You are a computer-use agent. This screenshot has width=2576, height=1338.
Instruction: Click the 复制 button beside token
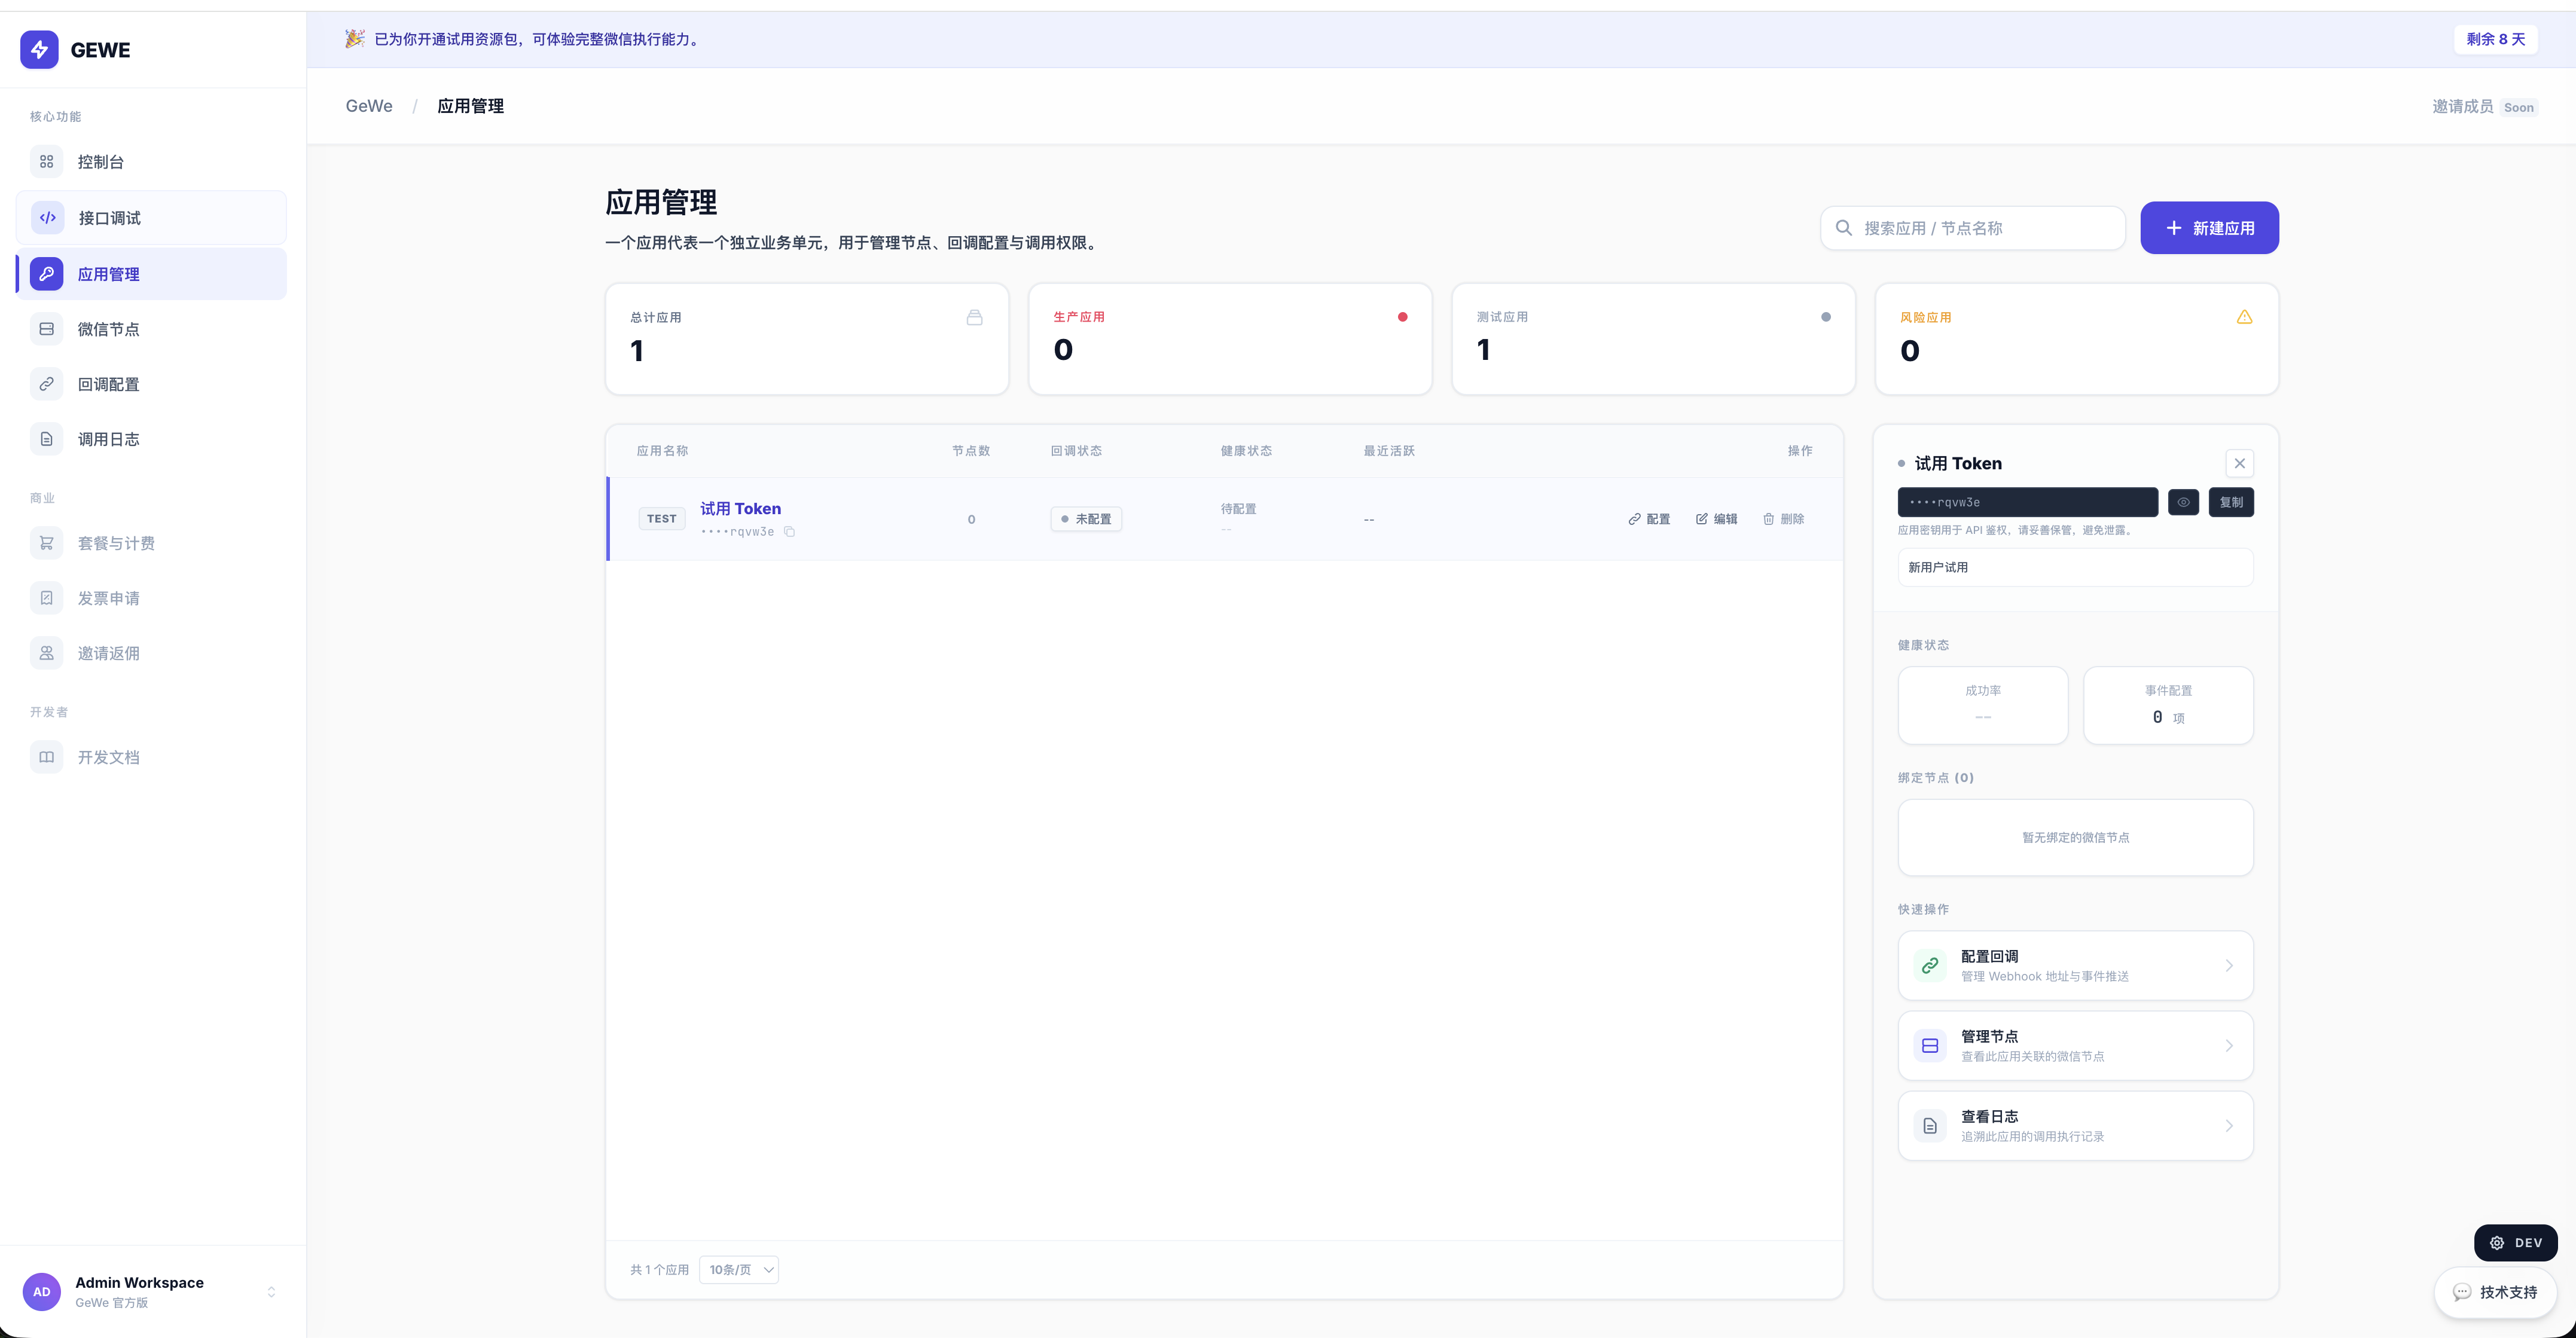pyautogui.click(x=2231, y=502)
